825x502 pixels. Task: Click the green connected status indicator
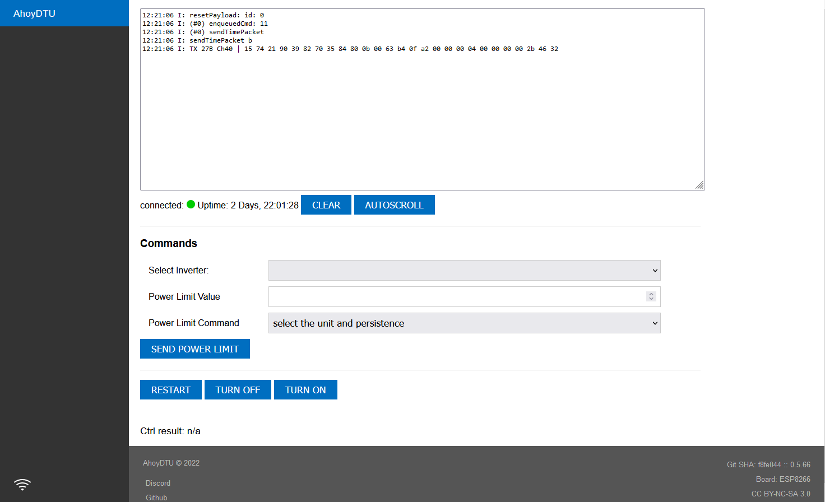pyautogui.click(x=191, y=204)
